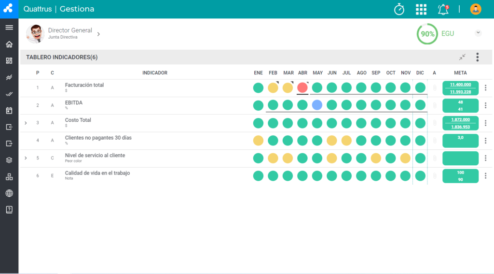Open row menu for Facturación total
This screenshot has width=494, height=274.
[485, 88]
